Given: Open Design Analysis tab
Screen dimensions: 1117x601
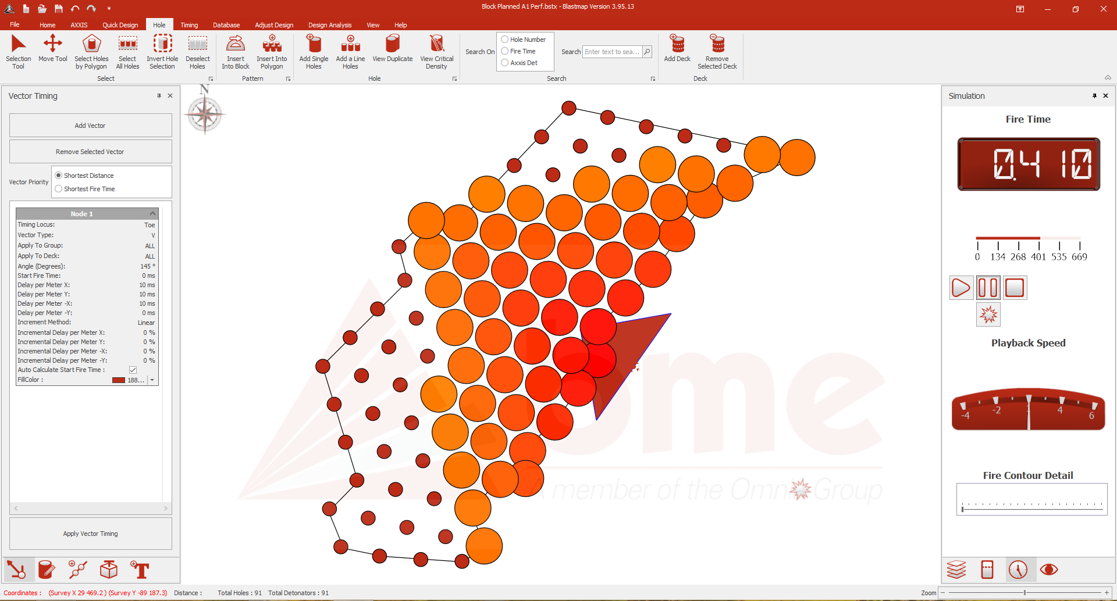Looking at the screenshot, I should (x=329, y=25).
